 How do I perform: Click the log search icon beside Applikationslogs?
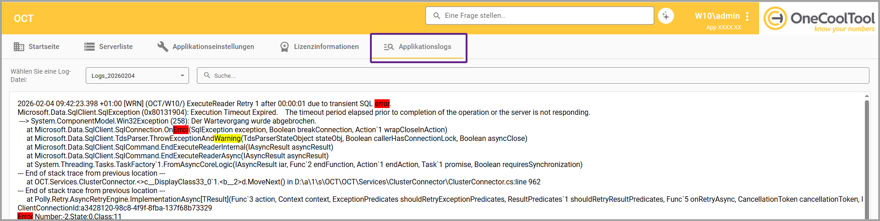point(389,47)
